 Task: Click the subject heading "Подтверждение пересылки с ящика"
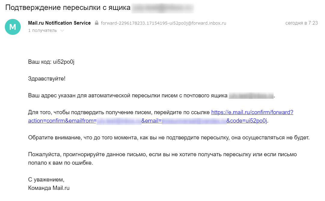point(67,8)
